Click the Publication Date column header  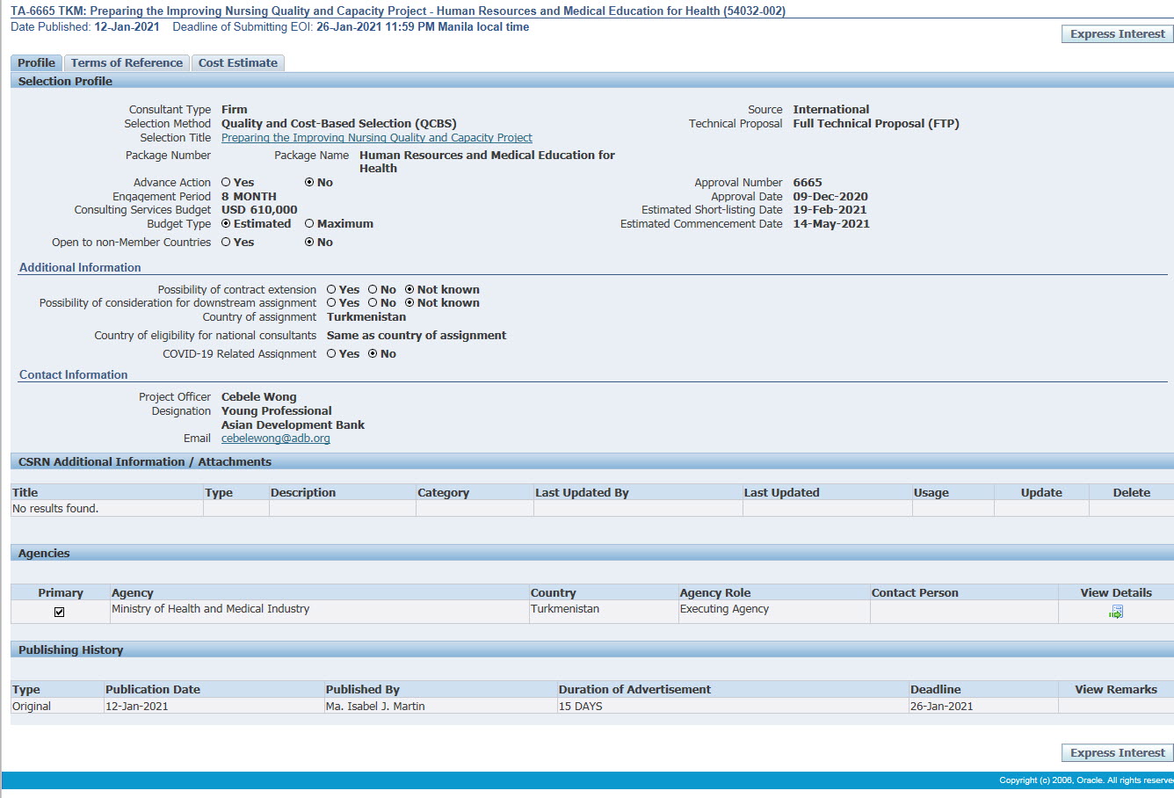point(153,690)
